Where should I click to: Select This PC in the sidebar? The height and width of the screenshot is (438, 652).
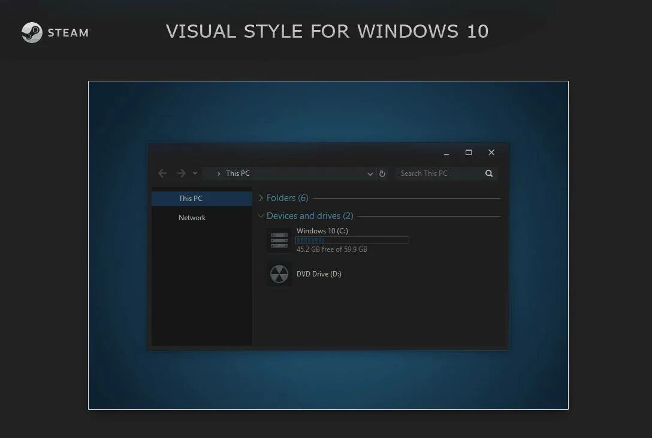pos(202,199)
